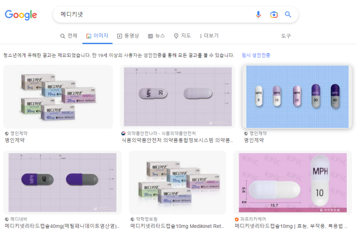Click the magnifier search button

(x=288, y=15)
